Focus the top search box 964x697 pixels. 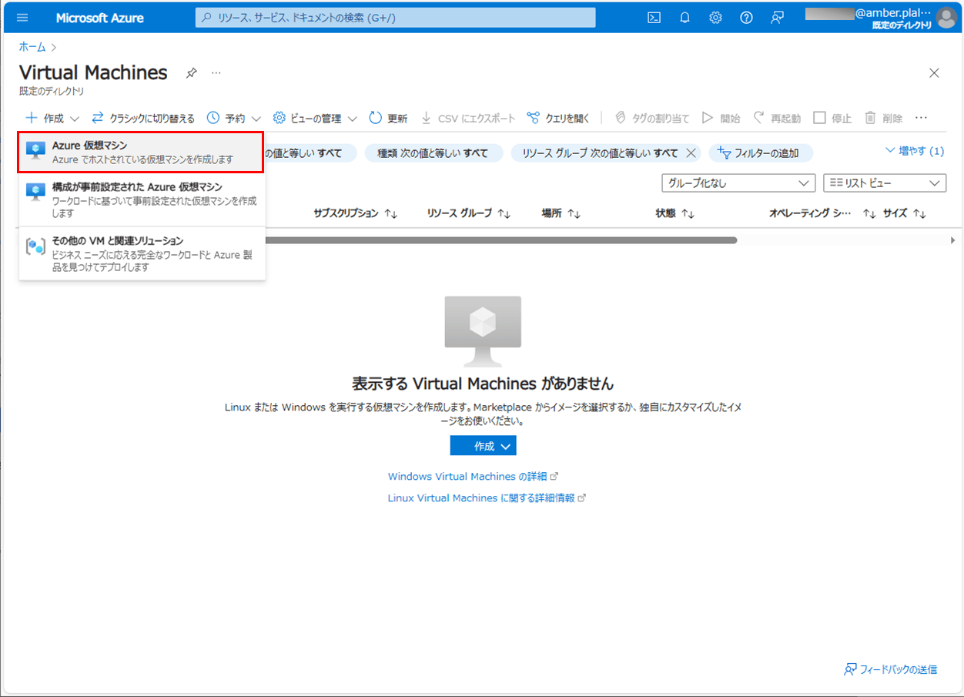coord(395,18)
